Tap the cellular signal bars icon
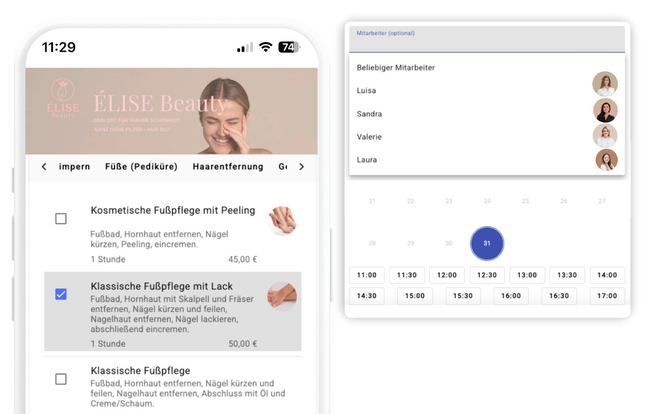645x414 pixels. pyautogui.click(x=245, y=48)
